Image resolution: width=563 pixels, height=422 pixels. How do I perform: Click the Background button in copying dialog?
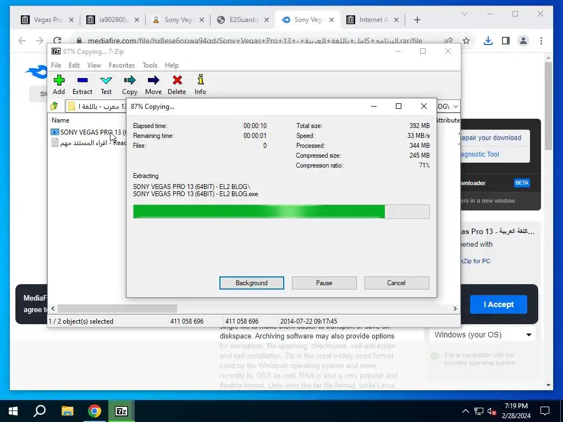coord(252,283)
